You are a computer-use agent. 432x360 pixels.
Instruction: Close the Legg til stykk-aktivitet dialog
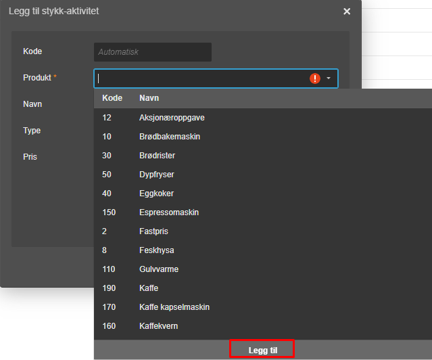coord(347,12)
